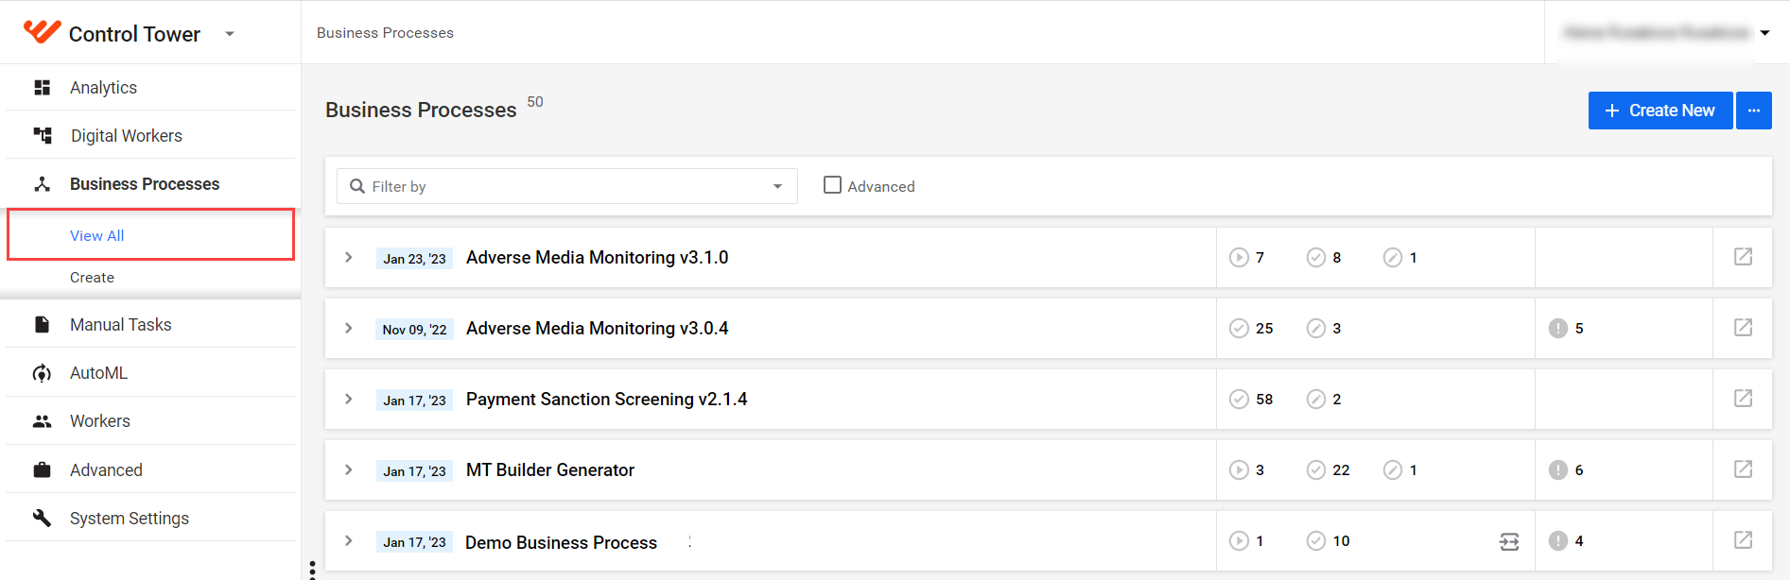1790x580 pixels.
Task: Open the more options ellipsis button
Action: click(x=1754, y=111)
